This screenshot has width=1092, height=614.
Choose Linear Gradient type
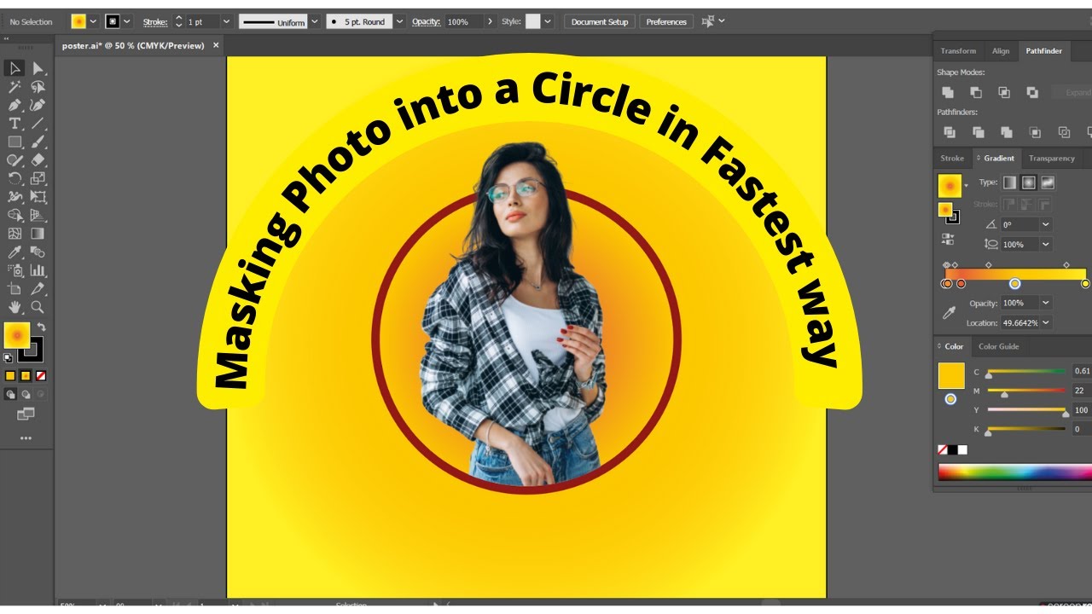click(x=1009, y=182)
